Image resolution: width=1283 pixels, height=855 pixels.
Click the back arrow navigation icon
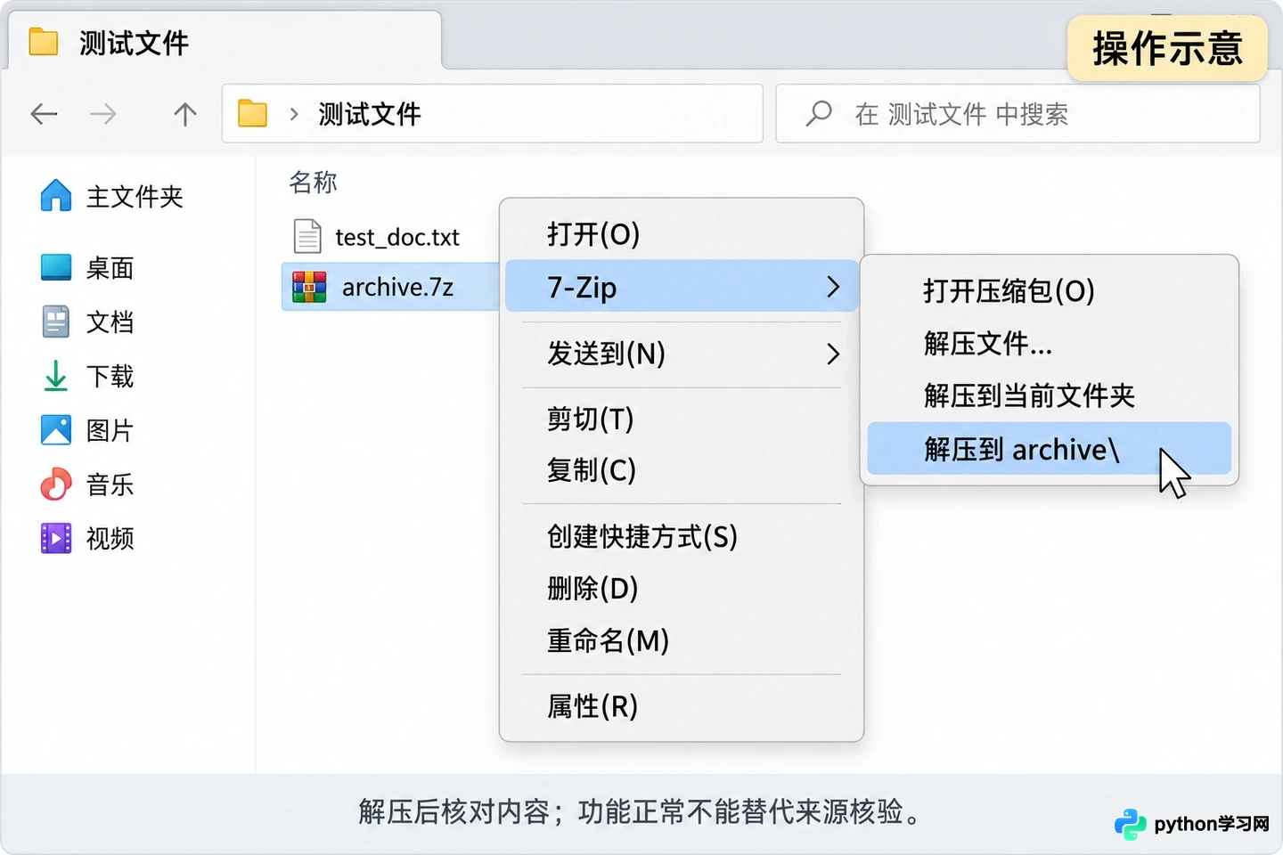point(44,114)
